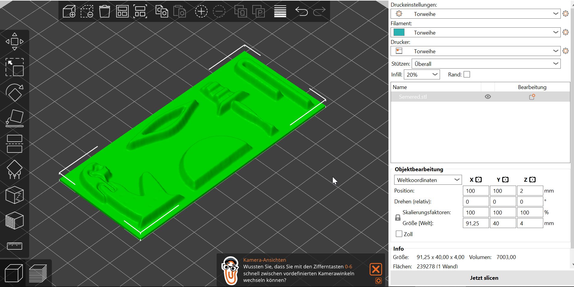Mirror the object along the Z axis
This screenshot has height=287, width=574.
[x=532, y=180]
